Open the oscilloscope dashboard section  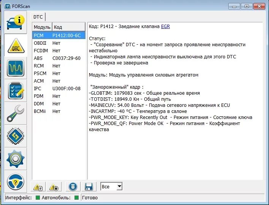(16, 68)
